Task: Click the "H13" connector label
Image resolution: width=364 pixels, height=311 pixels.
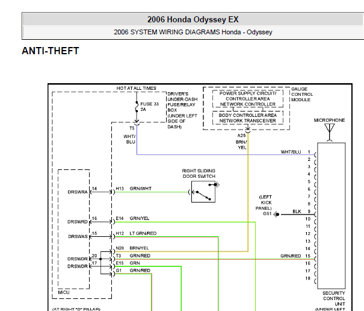Action: point(120,189)
